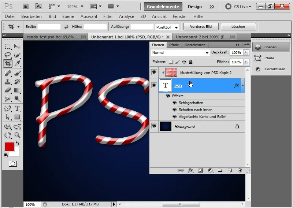Delete the selected layer

click(240, 170)
